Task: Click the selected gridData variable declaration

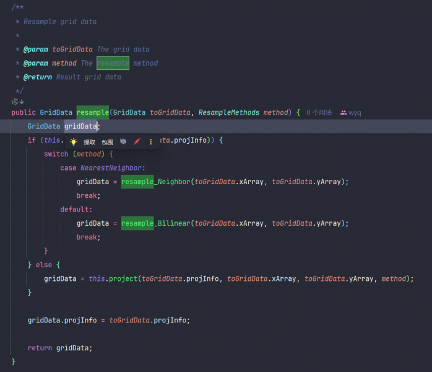Action: point(80,126)
